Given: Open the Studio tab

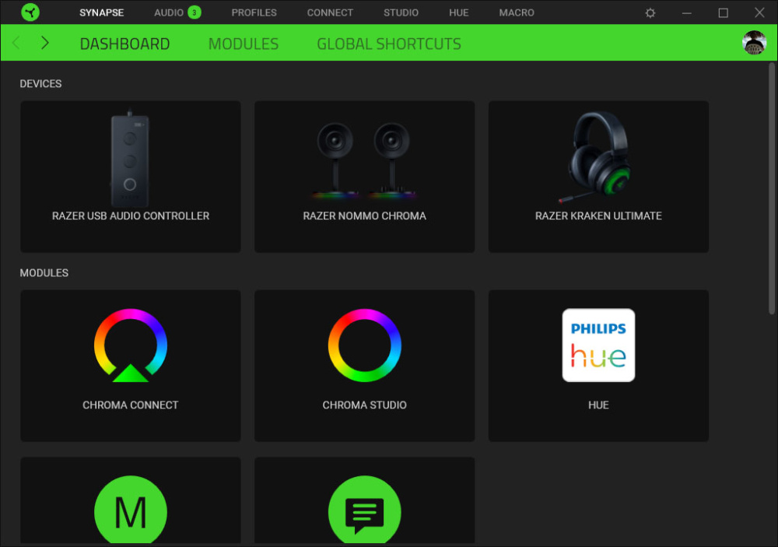Looking at the screenshot, I should click(401, 13).
